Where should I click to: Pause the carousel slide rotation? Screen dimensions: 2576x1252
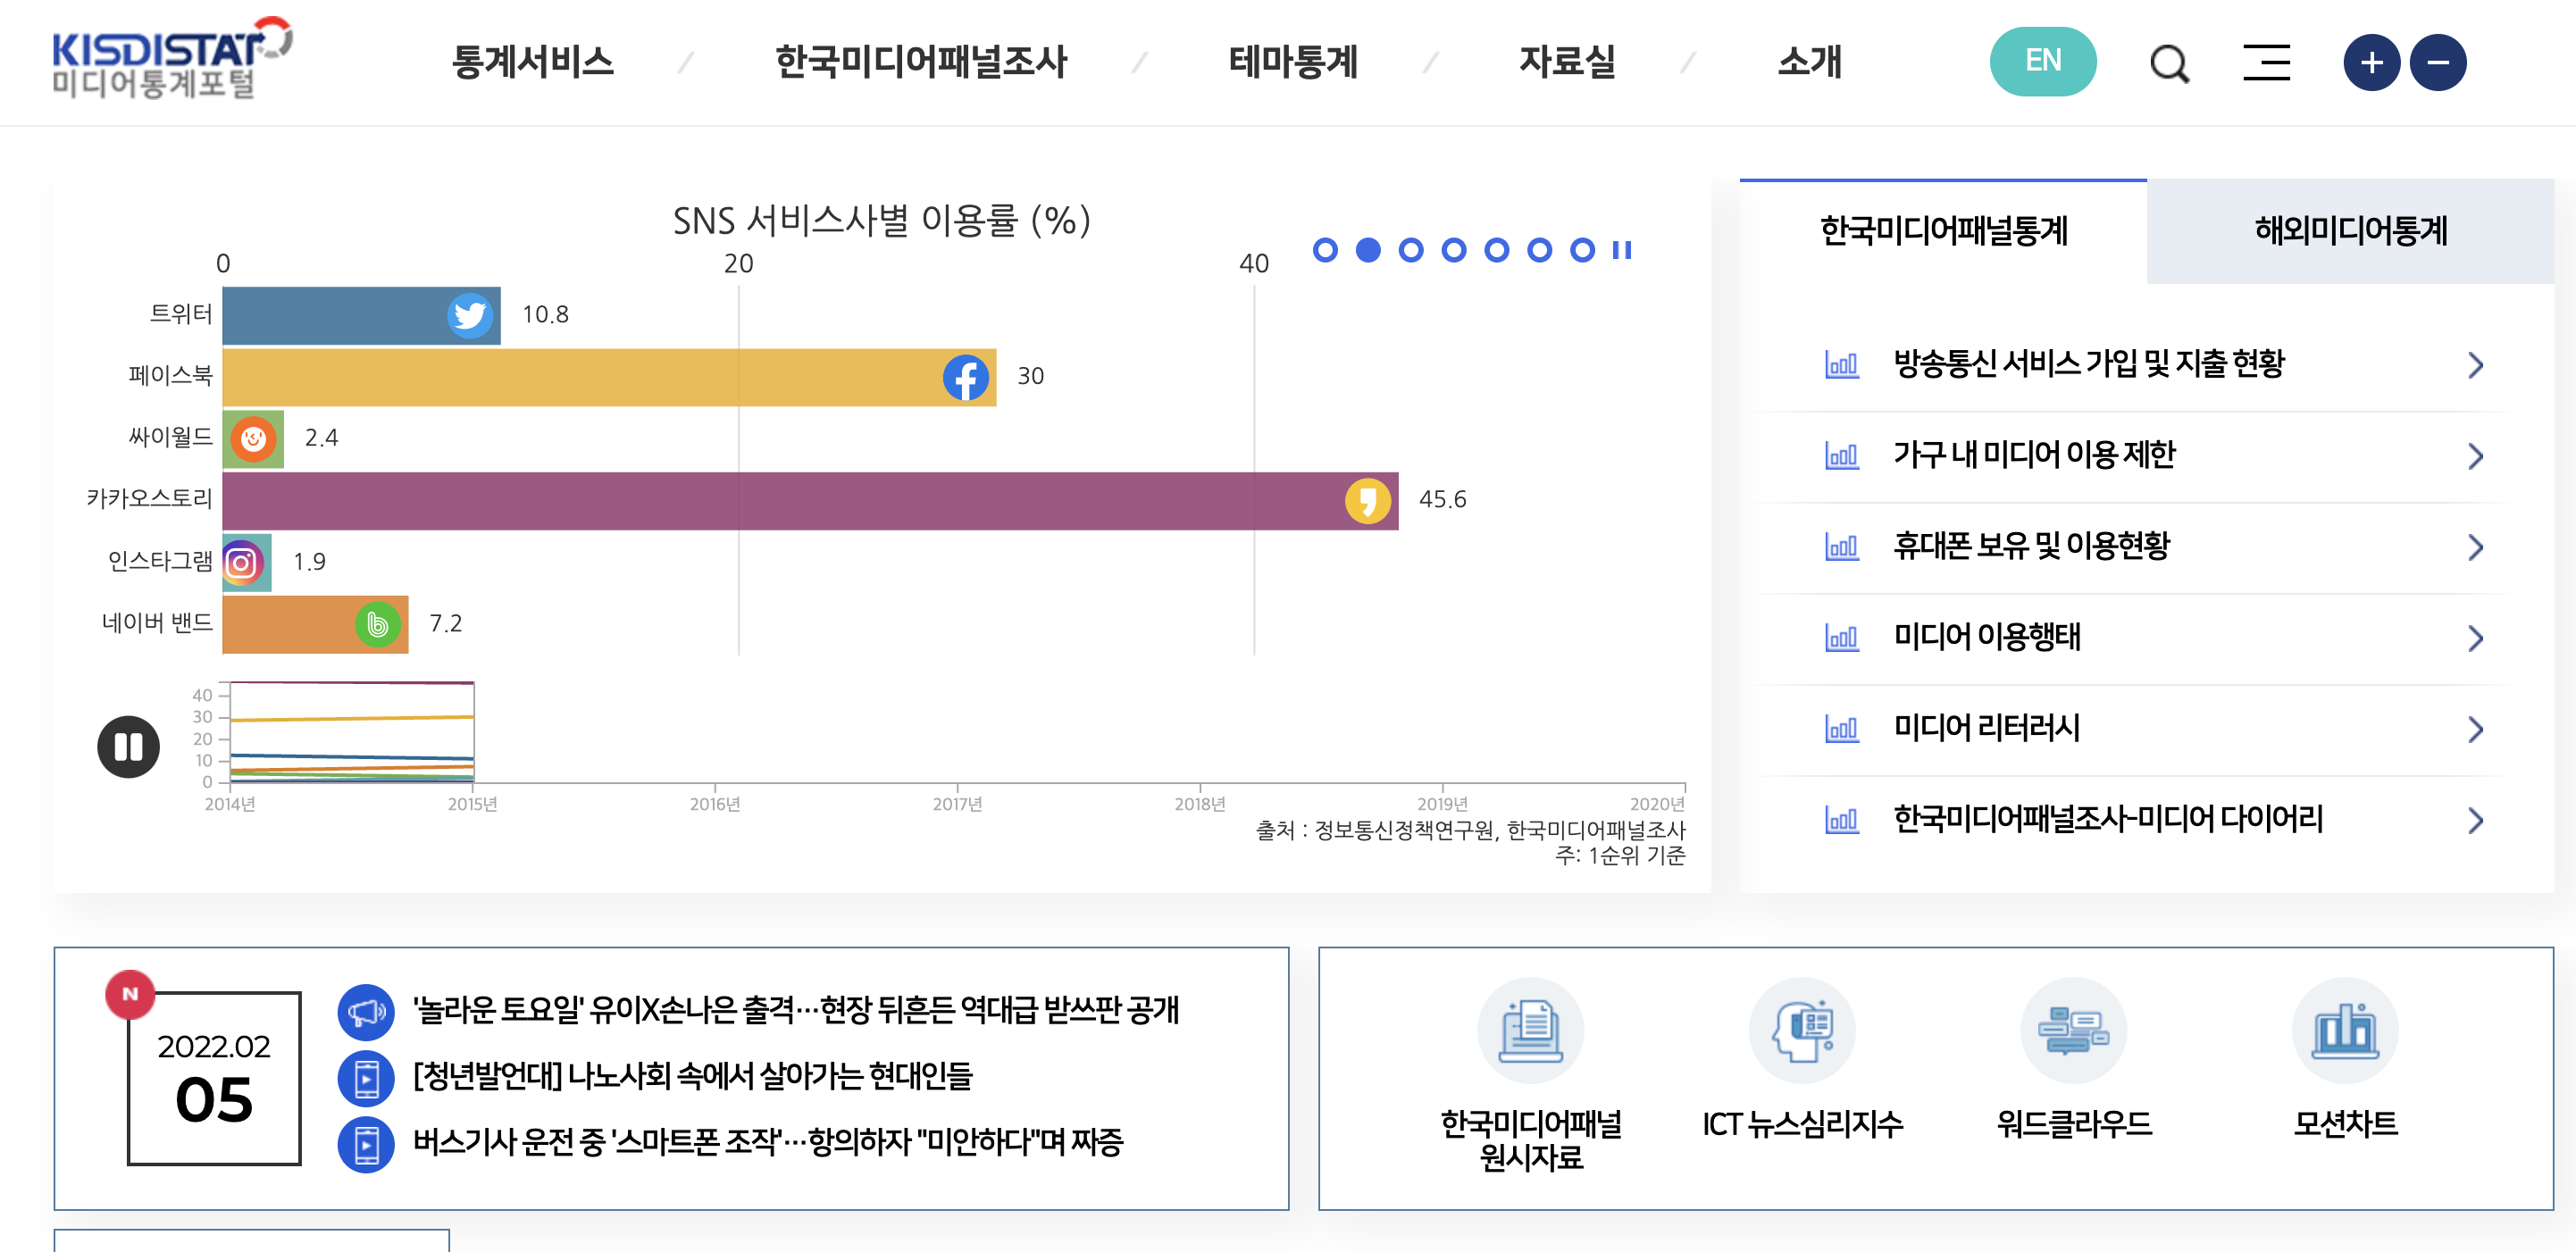click(x=1622, y=250)
